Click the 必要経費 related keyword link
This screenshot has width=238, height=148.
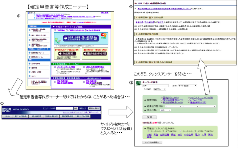[x=165, y=134]
